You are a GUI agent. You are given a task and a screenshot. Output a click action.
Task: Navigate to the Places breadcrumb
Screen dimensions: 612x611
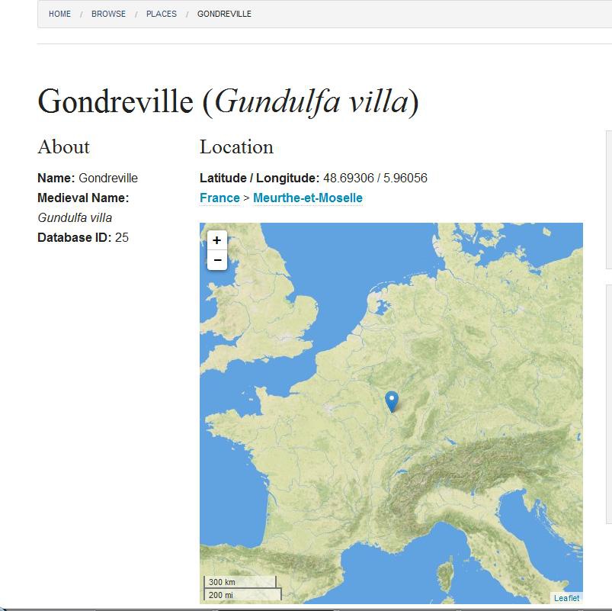tap(162, 14)
